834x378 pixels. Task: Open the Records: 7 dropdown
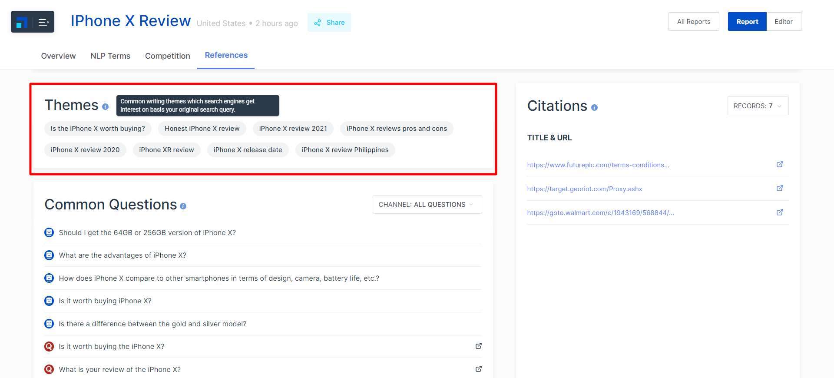[758, 106]
